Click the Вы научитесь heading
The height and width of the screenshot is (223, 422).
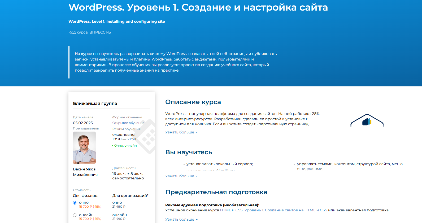click(x=189, y=152)
